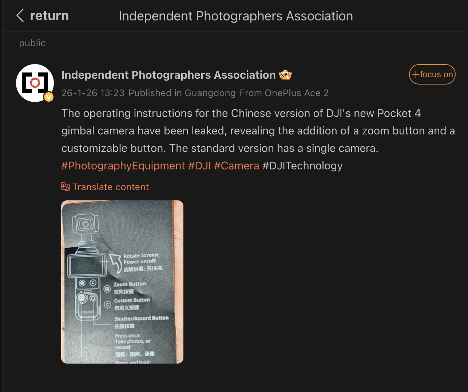Screen dimensions: 468x392
Task: Select the "public" visibility label
Action: (32, 43)
